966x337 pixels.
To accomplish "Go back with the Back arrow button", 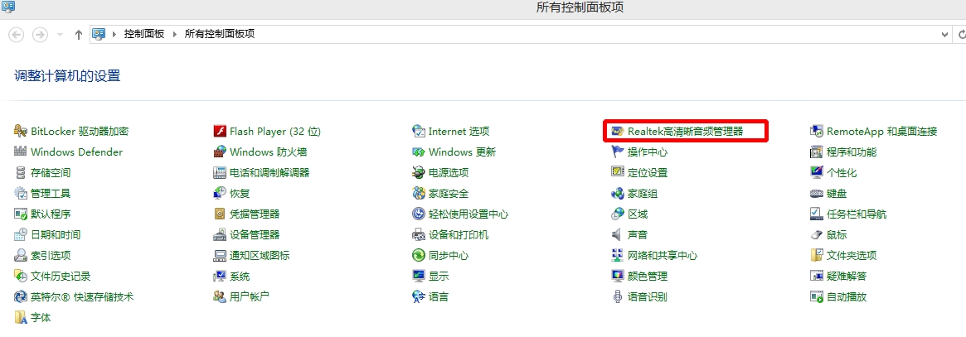I will coord(17,35).
